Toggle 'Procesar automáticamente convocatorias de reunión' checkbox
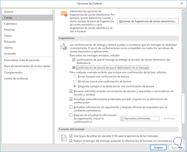Image resolution: width=187 pixels, height=152 pixels. tap(71, 91)
